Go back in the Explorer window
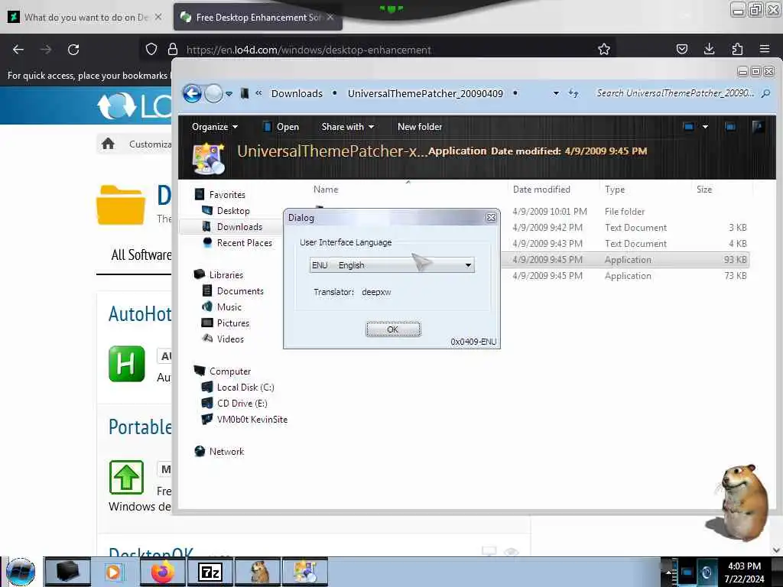Image resolution: width=783 pixels, height=587 pixels. 192,93
